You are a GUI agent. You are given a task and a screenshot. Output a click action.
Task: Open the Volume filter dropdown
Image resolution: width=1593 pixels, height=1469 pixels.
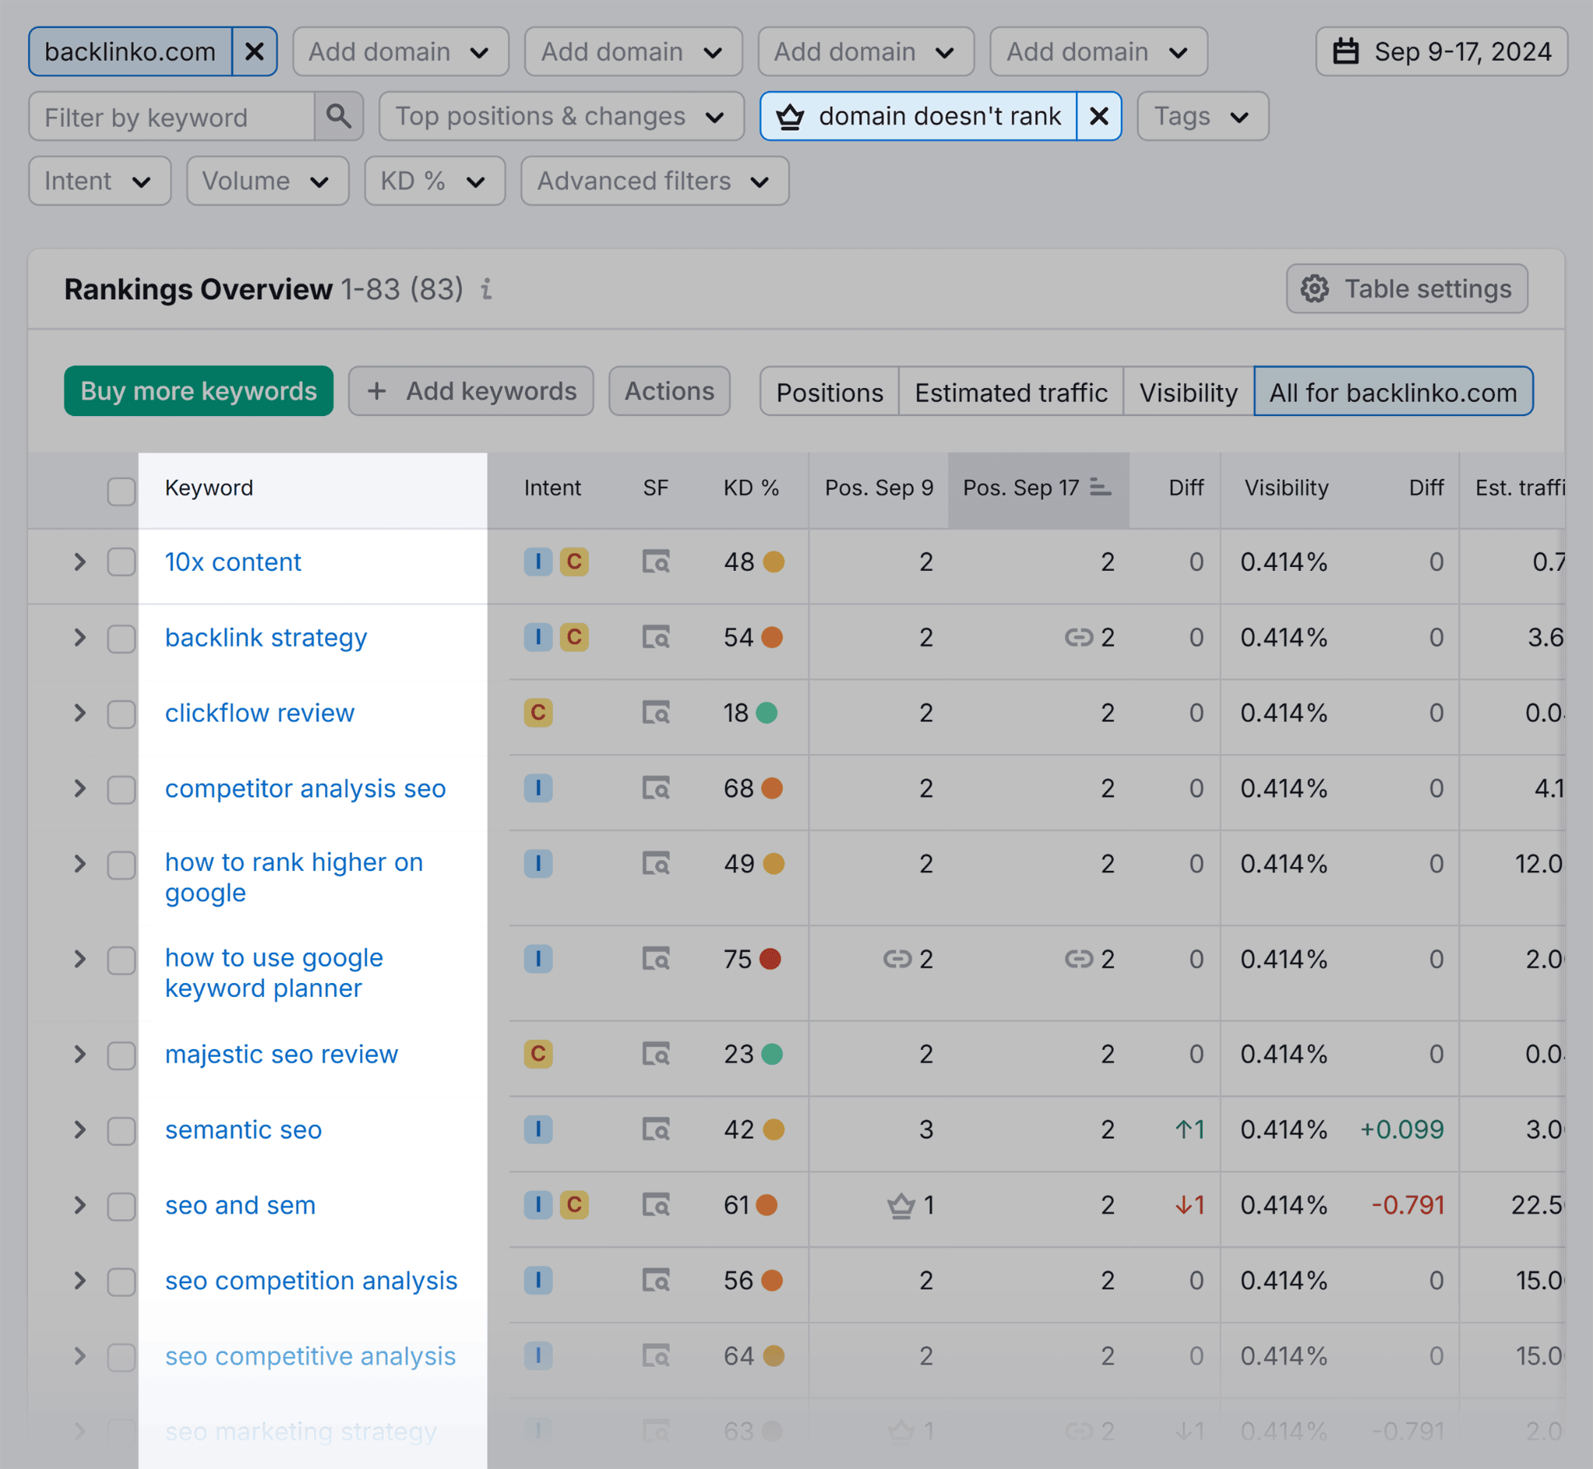click(267, 180)
